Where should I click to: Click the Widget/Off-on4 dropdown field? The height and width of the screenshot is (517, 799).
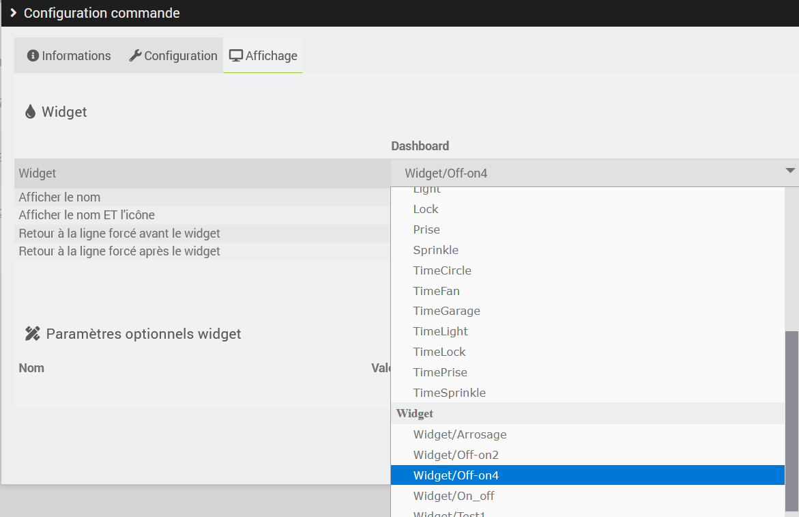coord(587,173)
